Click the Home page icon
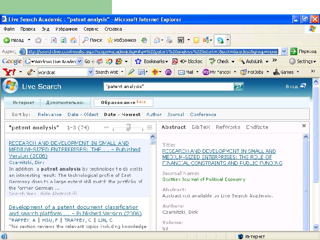Viewport: 320px width, 240px height. (x=73, y=40)
